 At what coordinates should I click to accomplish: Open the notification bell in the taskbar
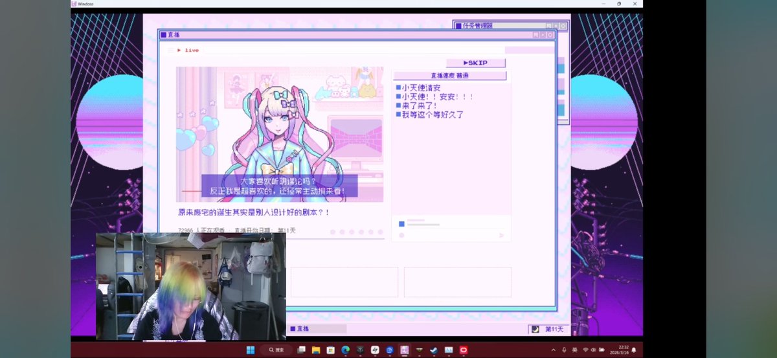coord(634,350)
